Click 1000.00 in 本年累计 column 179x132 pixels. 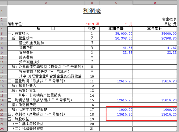(x=170, y=110)
